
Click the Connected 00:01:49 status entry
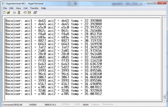click(x=12, y=105)
